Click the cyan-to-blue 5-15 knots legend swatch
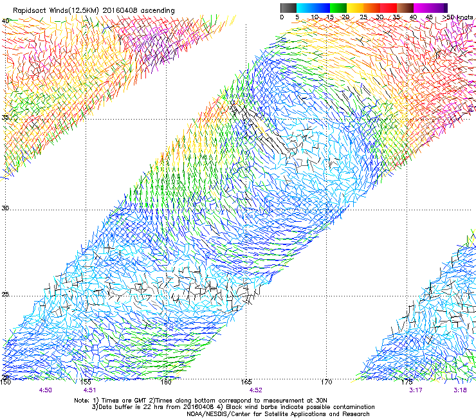The image size is (476, 418). pyautogui.click(x=313, y=8)
